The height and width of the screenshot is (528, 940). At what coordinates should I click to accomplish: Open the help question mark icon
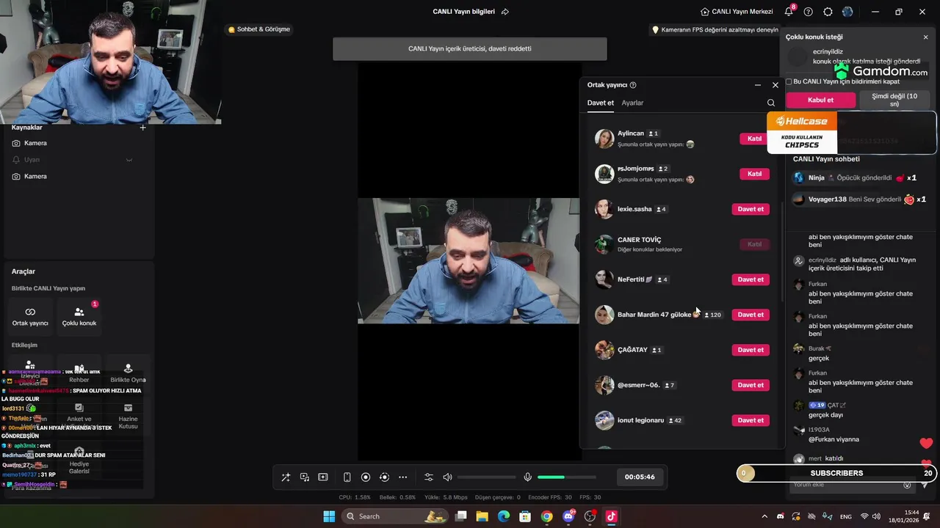[809, 12]
